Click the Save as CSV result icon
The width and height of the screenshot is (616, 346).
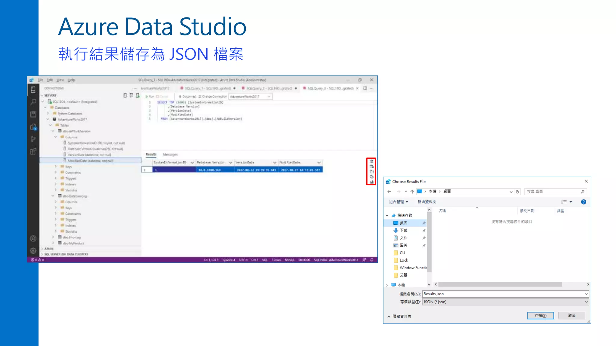tap(372, 161)
